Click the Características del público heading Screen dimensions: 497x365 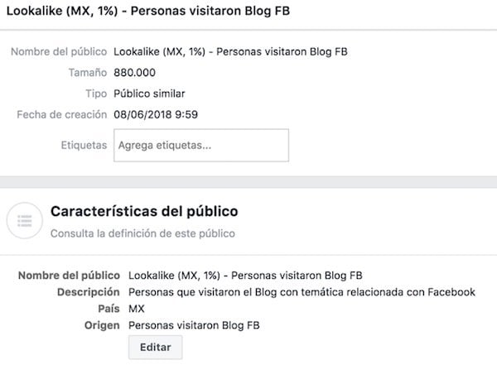pos(144,211)
